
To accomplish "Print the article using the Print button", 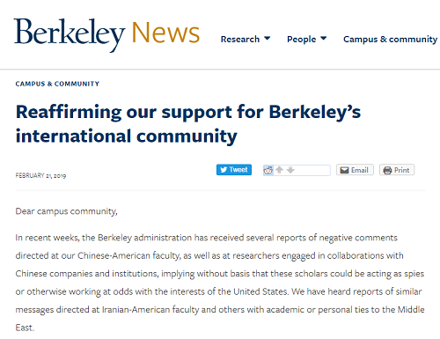I will coord(397,170).
